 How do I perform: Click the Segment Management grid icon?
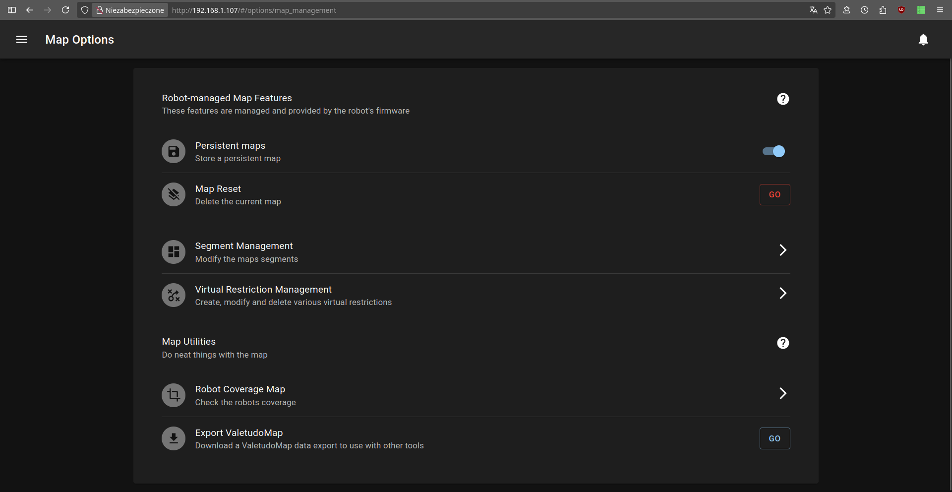pos(174,252)
